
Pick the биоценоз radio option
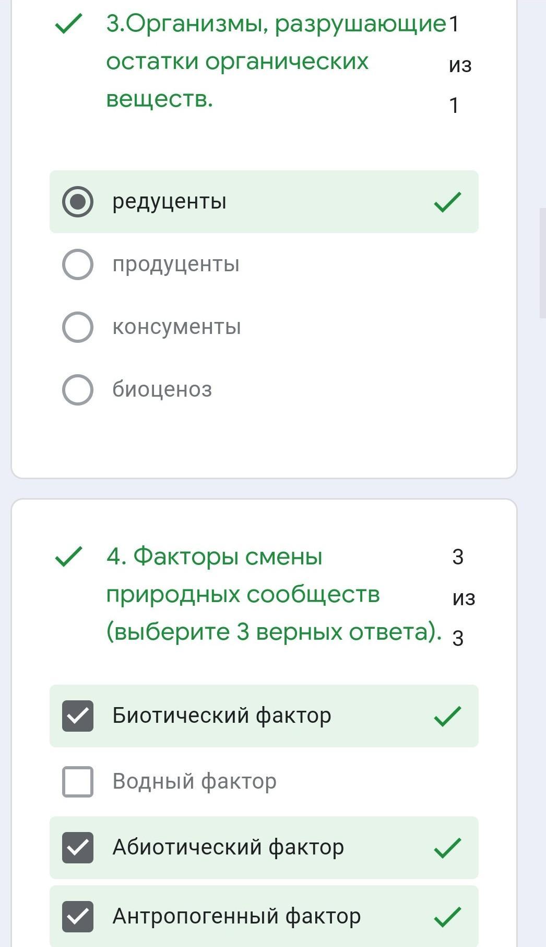coord(78,390)
